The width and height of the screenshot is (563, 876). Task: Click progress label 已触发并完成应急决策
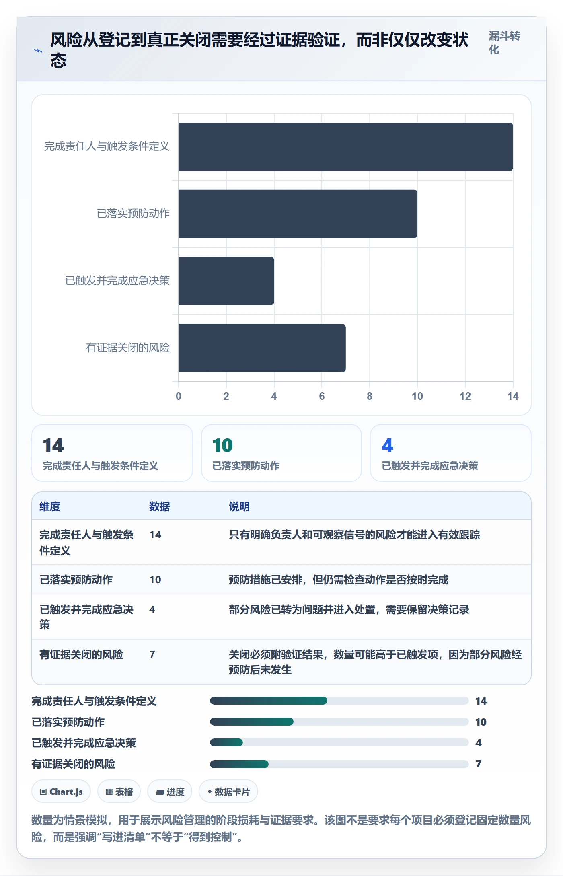[84, 743]
